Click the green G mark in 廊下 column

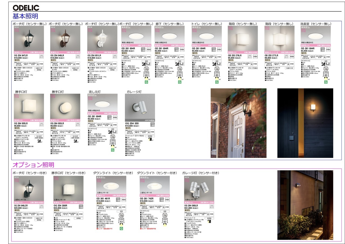click(179, 82)
